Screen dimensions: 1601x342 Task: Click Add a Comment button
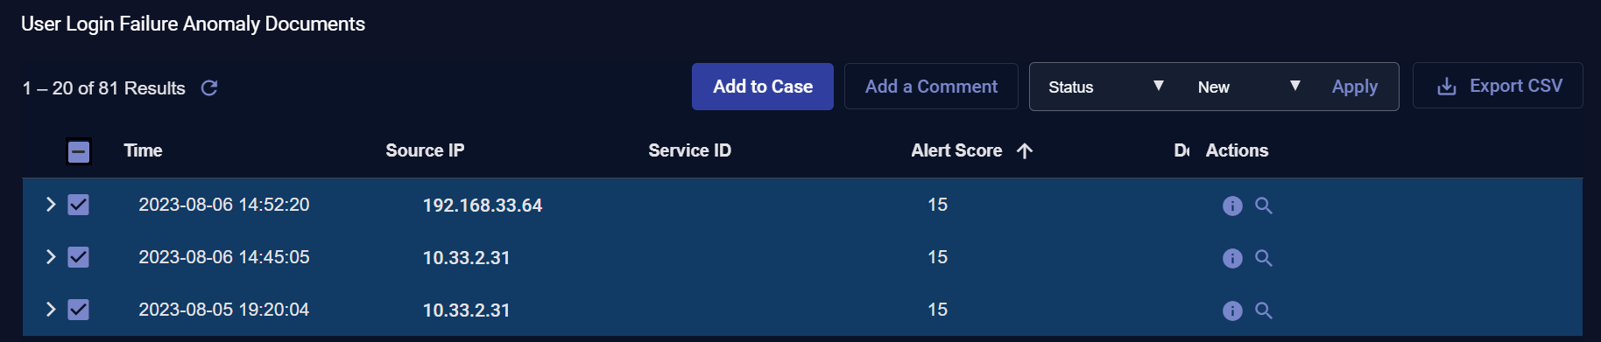coord(931,87)
